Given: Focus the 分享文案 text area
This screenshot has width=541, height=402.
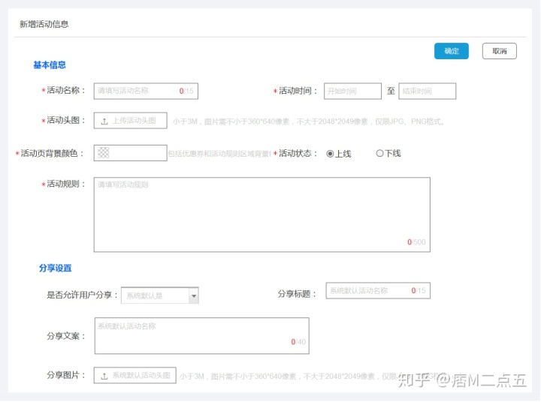Looking at the screenshot, I should click(x=202, y=336).
